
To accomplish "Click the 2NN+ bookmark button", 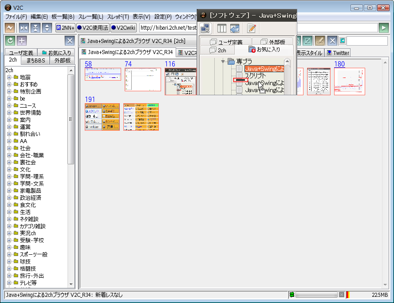I will (x=65, y=28).
